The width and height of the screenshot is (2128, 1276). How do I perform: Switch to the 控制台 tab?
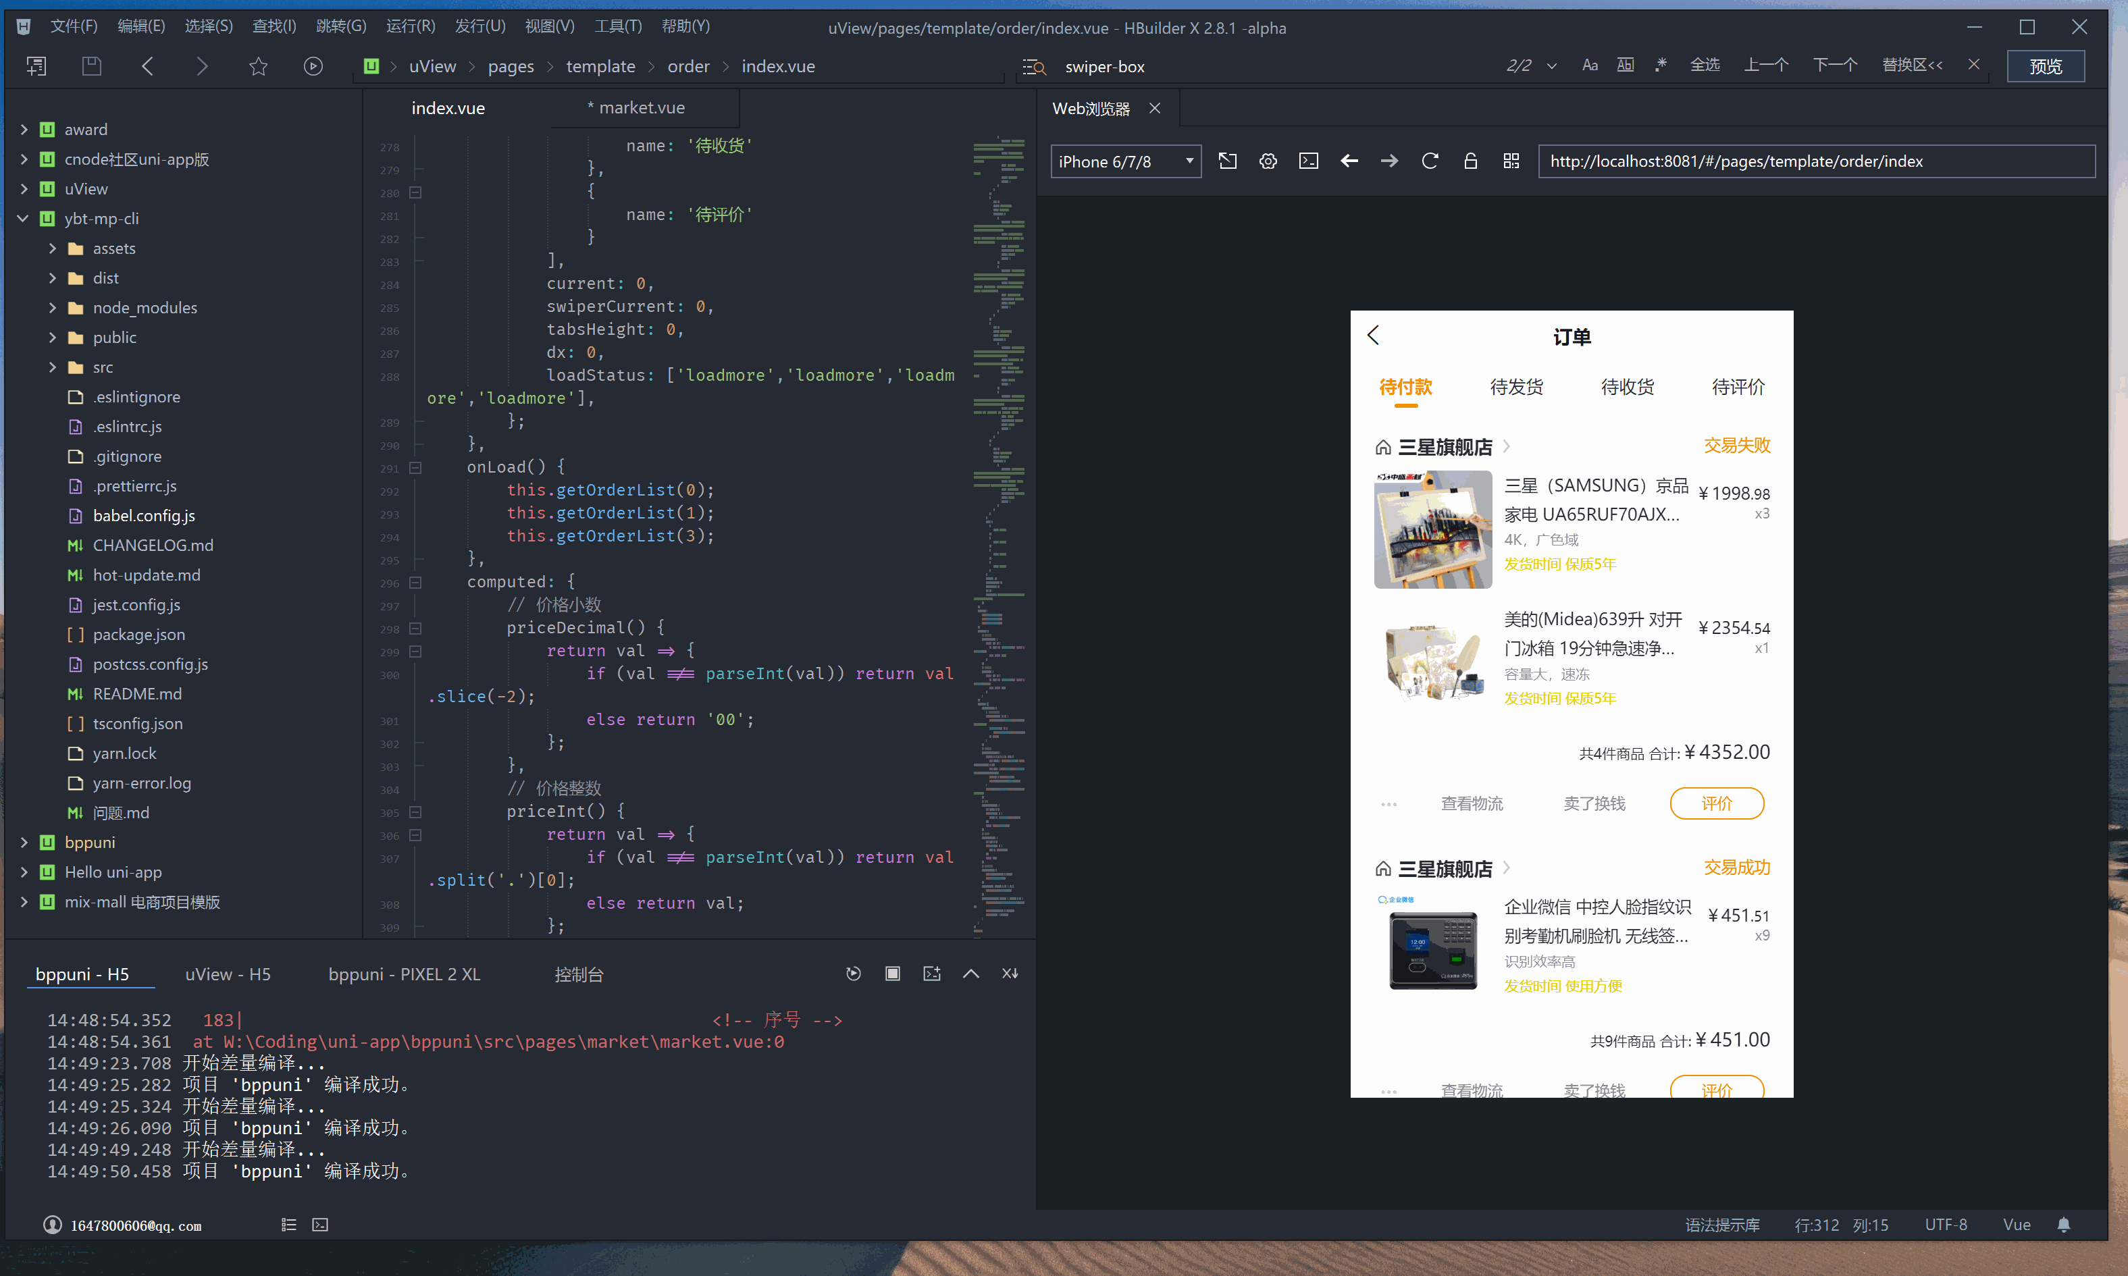click(579, 974)
